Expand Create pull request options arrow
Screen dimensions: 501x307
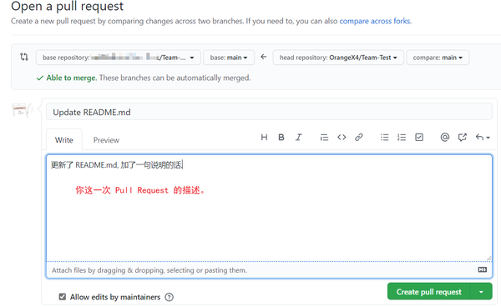481,291
